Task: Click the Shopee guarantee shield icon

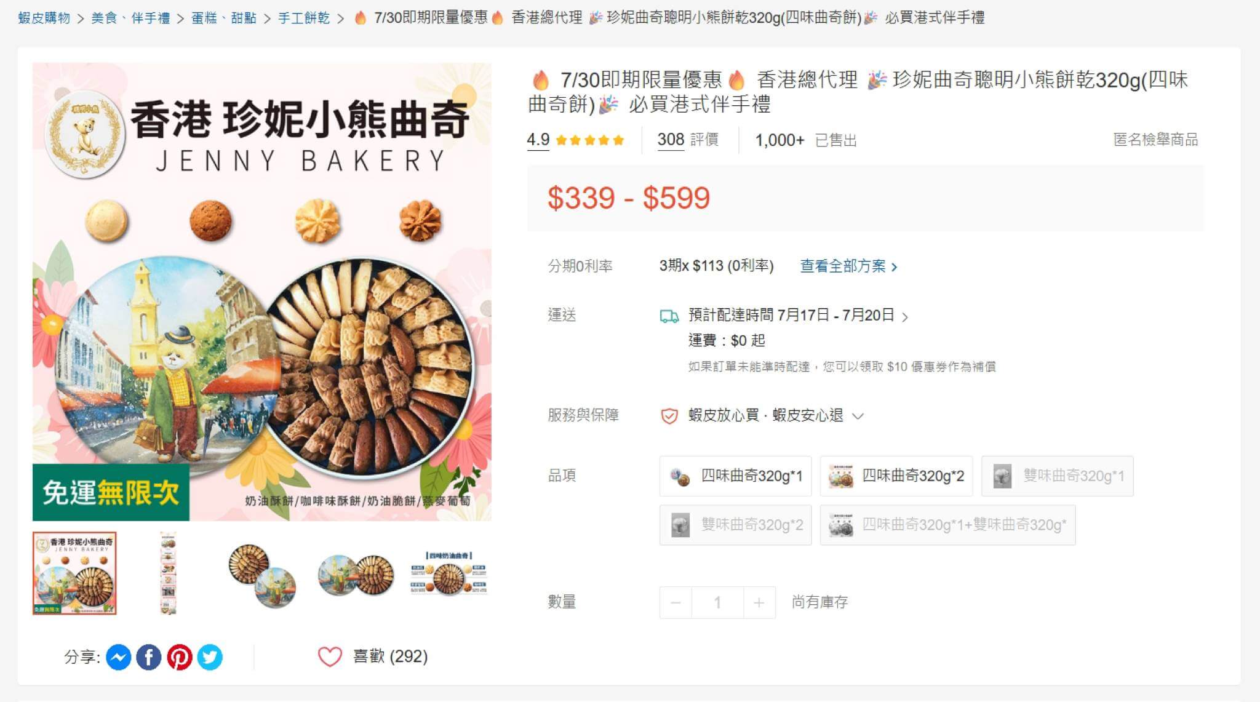Action: pyautogui.click(x=669, y=416)
